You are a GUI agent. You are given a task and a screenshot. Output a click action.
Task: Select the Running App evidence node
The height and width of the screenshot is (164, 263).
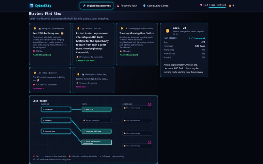pyautogui.click(x=56, y=131)
